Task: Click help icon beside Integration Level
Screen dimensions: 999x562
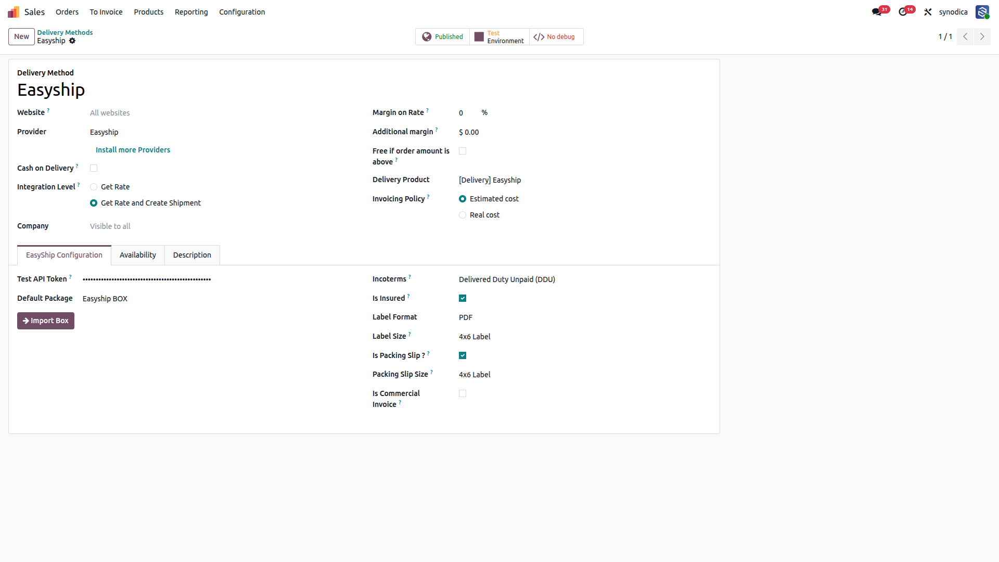Action: [79, 185]
